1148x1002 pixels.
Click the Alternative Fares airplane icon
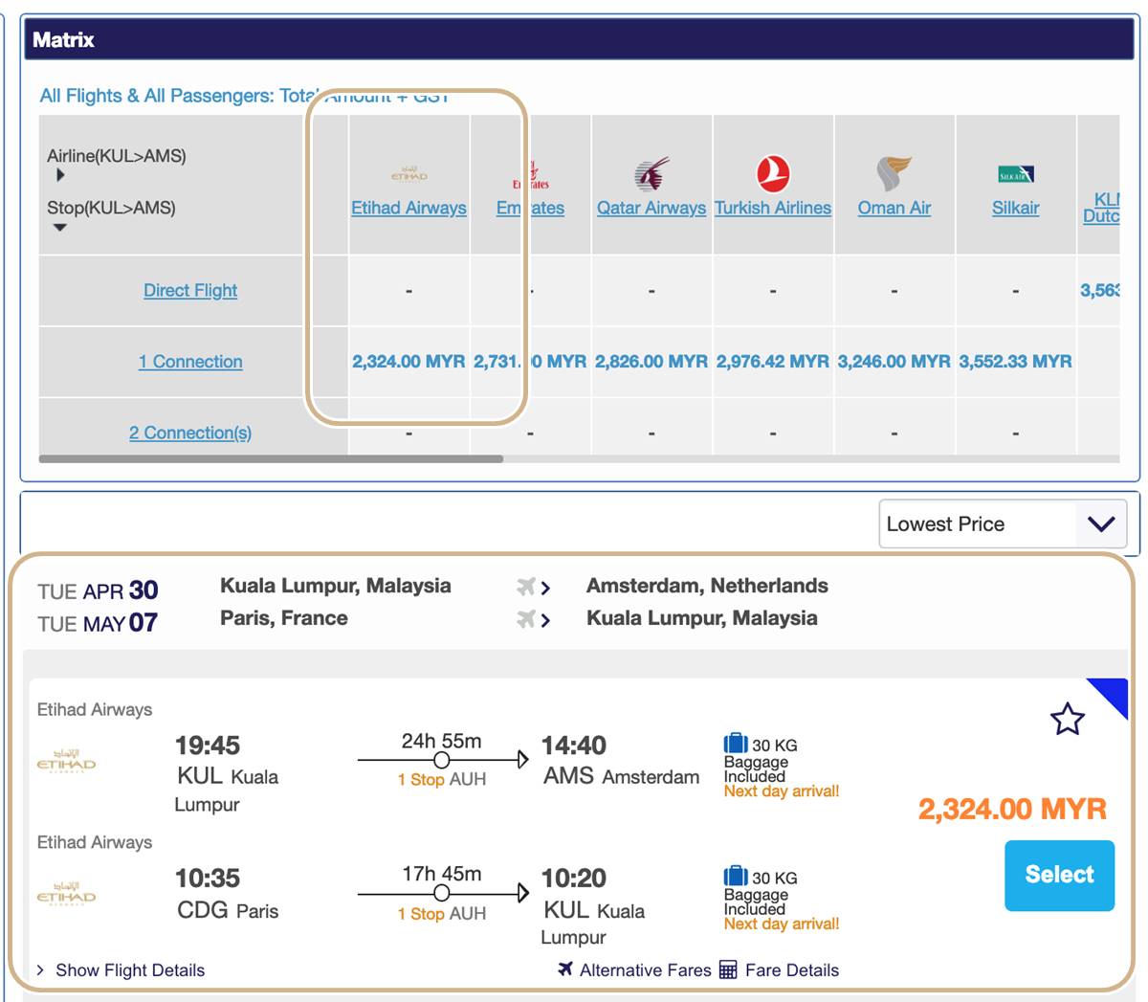click(x=565, y=969)
